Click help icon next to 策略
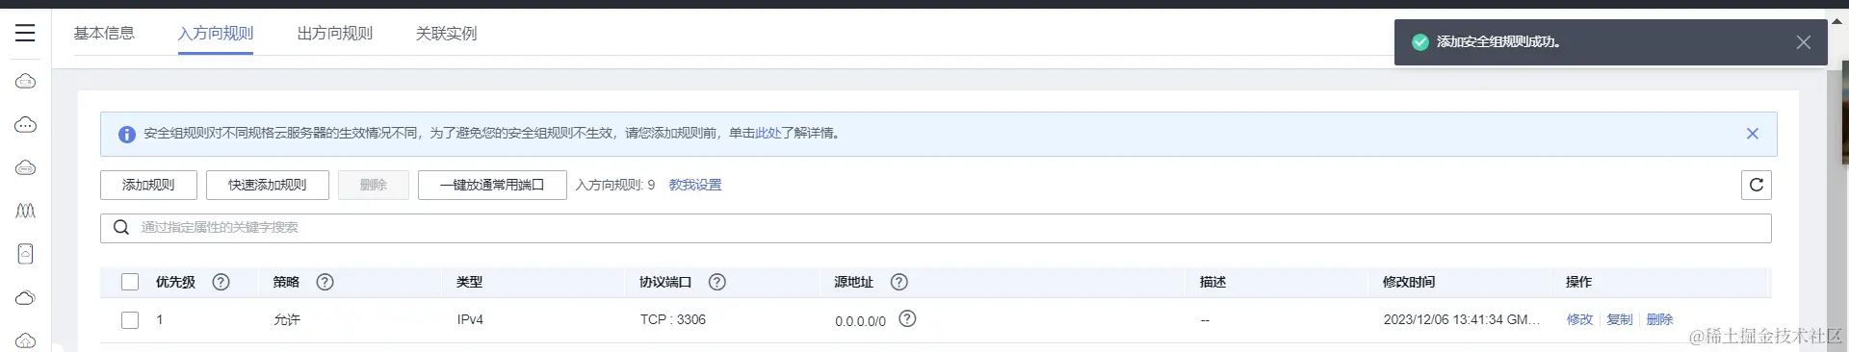 tap(325, 282)
